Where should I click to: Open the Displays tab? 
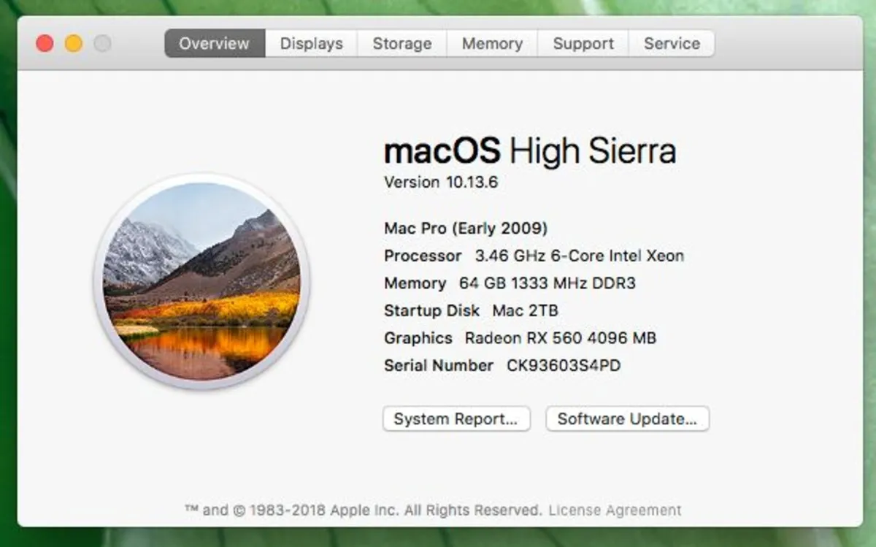(x=311, y=44)
